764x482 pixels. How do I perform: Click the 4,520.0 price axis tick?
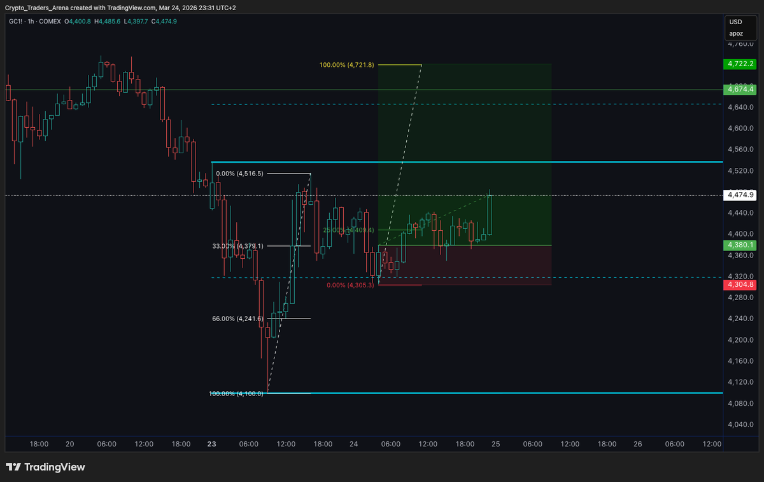point(742,171)
